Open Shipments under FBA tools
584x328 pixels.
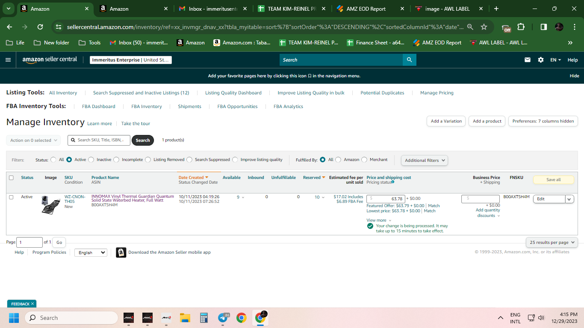point(190,106)
